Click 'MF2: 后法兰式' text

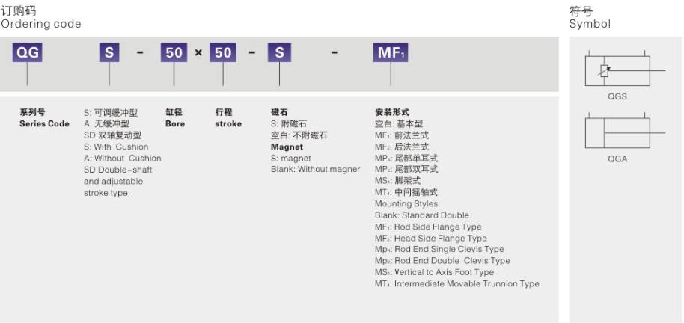[402, 147]
